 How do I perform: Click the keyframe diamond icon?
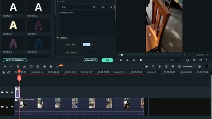pos(44,66)
